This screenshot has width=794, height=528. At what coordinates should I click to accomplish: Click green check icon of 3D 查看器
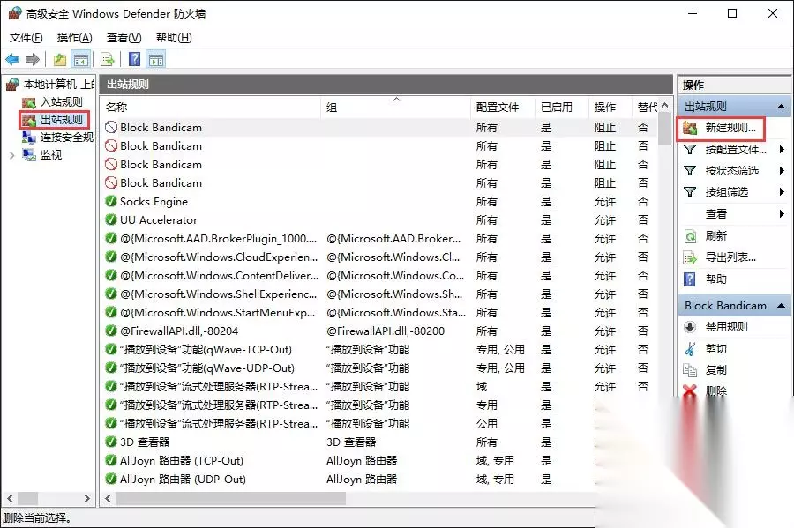click(x=111, y=442)
